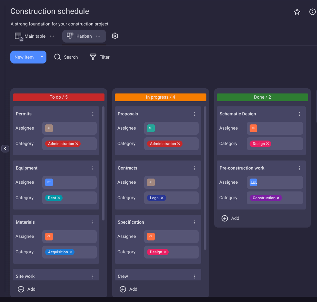Remove Design tag from Schematic Design
This screenshot has width=317, height=302.
pos(267,144)
